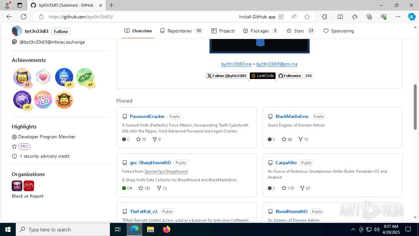Click the page vertical scrollbar thumb
This screenshot has width=419, height=236.
(x=415, y=107)
